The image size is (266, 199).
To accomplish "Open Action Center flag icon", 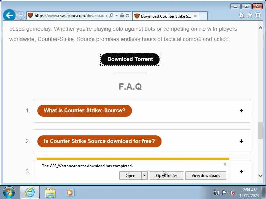I will [224, 193].
